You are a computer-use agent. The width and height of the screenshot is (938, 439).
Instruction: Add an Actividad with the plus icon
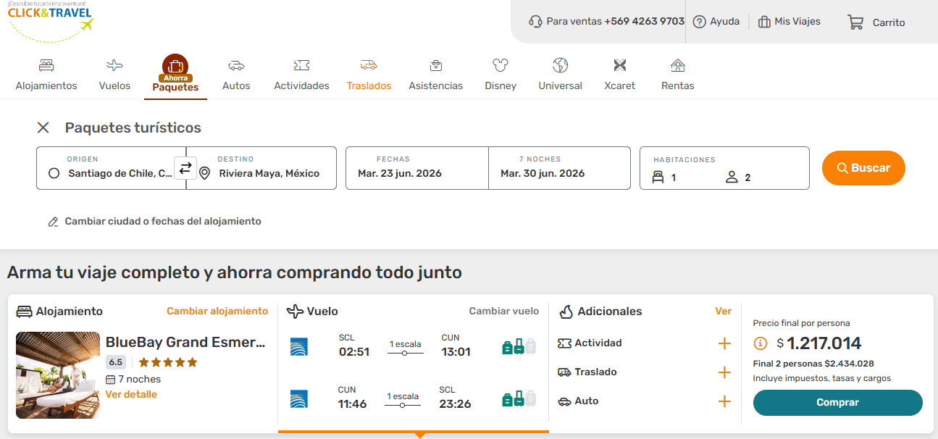(724, 343)
